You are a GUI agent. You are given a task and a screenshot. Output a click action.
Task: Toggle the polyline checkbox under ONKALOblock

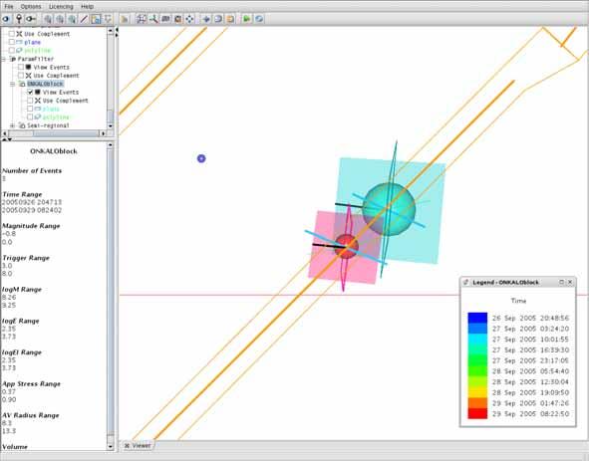tap(30, 116)
